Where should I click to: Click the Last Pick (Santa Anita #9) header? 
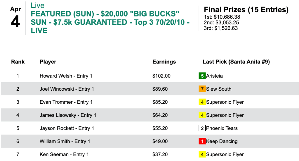236,62
